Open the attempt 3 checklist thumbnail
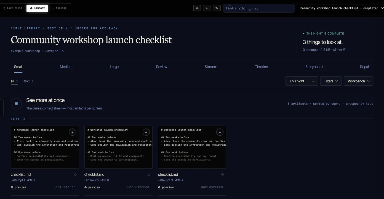Viewport: 384px width, 199px height. [x=192, y=147]
